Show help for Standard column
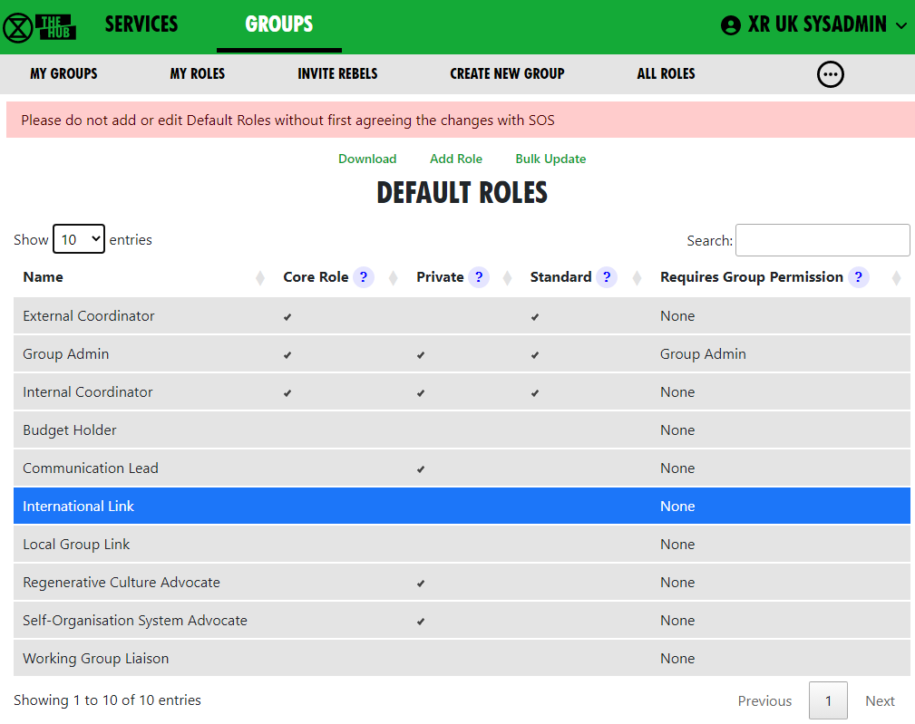Image resolution: width=915 pixels, height=724 pixels. pyautogui.click(x=607, y=277)
